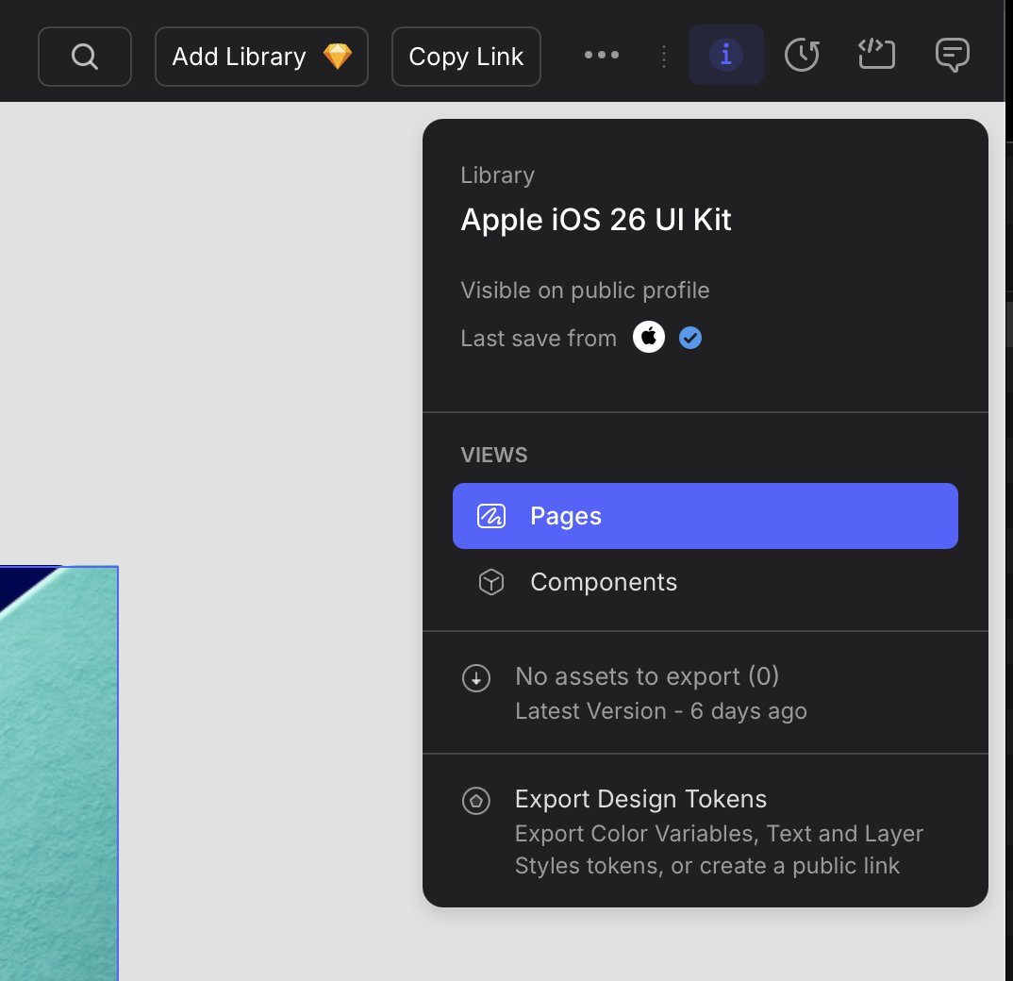Toggle the document info panel icon
Screen dimensions: 1013x981
tap(726, 55)
